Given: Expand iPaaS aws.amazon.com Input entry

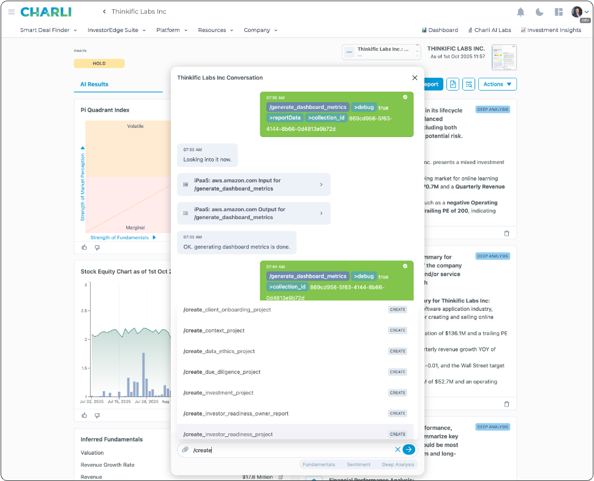Looking at the screenshot, I should pos(254,185).
